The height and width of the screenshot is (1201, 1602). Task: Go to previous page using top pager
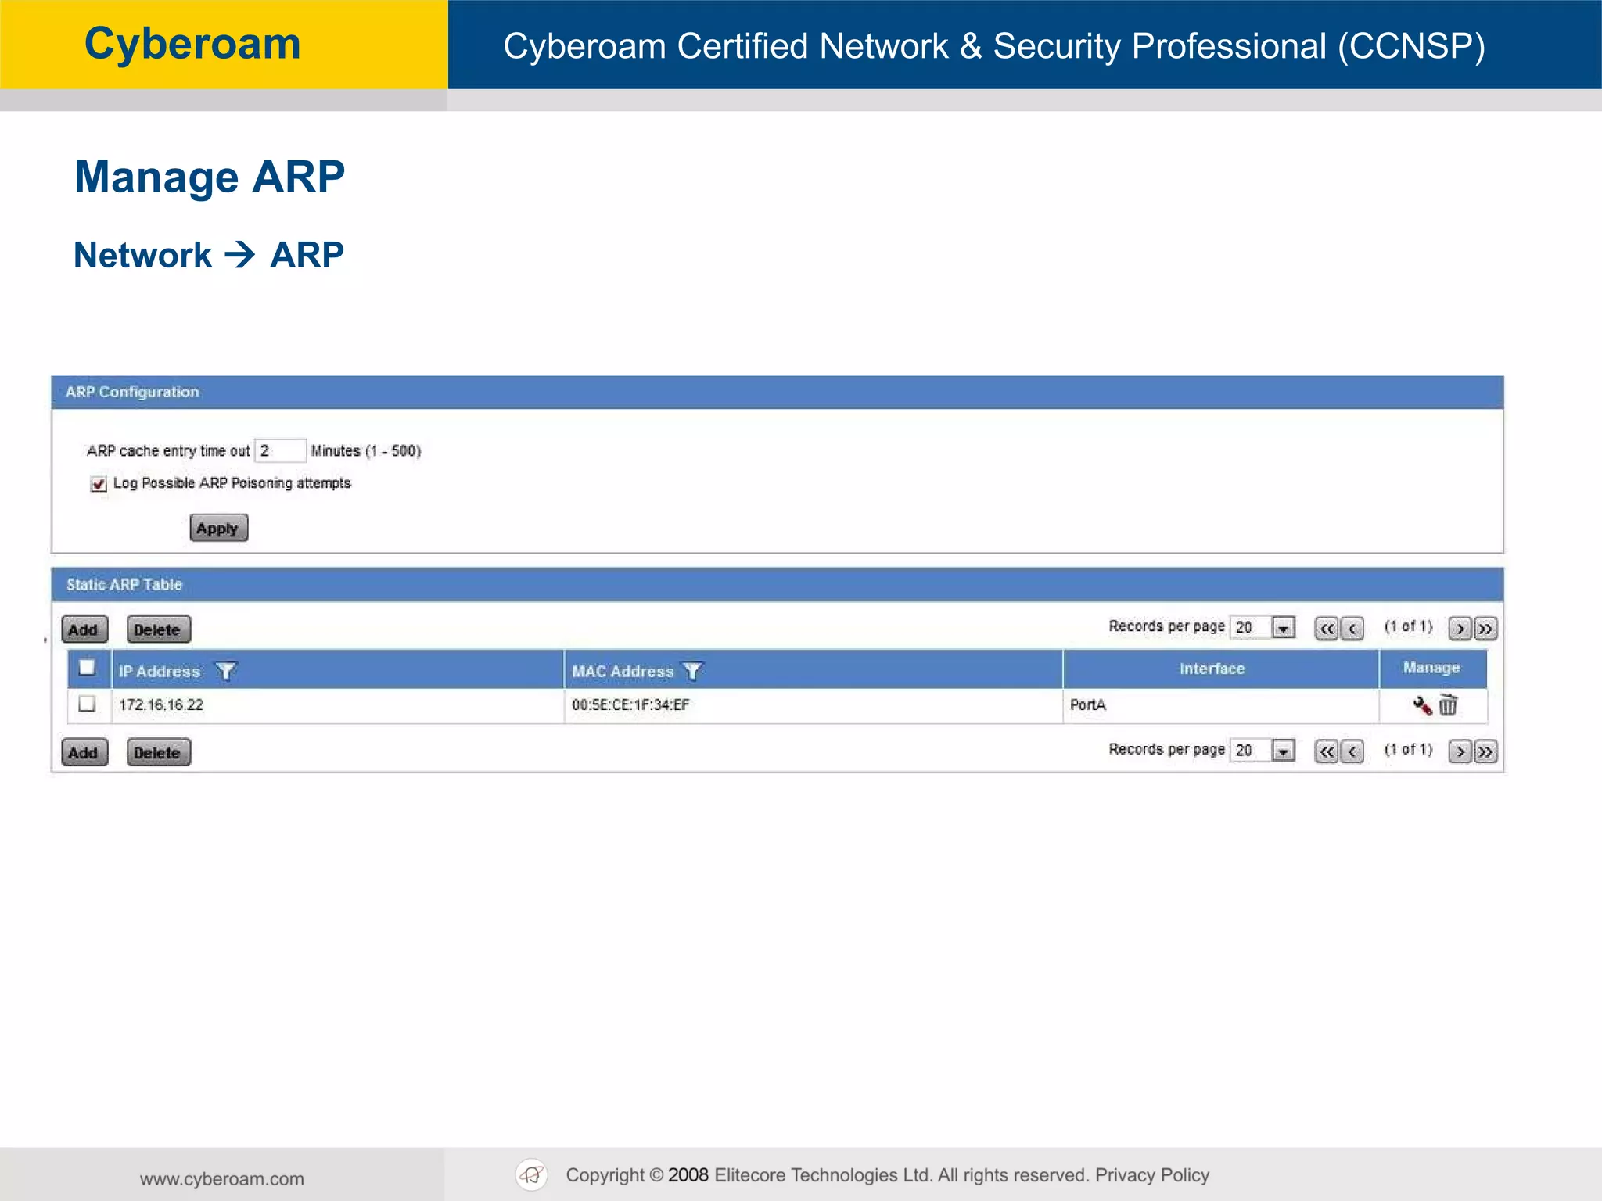[x=1352, y=628]
